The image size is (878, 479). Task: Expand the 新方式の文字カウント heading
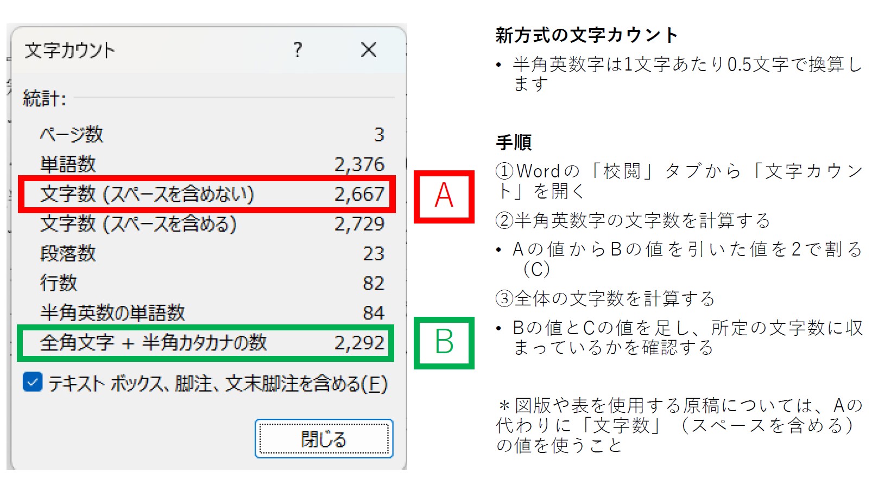click(578, 34)
